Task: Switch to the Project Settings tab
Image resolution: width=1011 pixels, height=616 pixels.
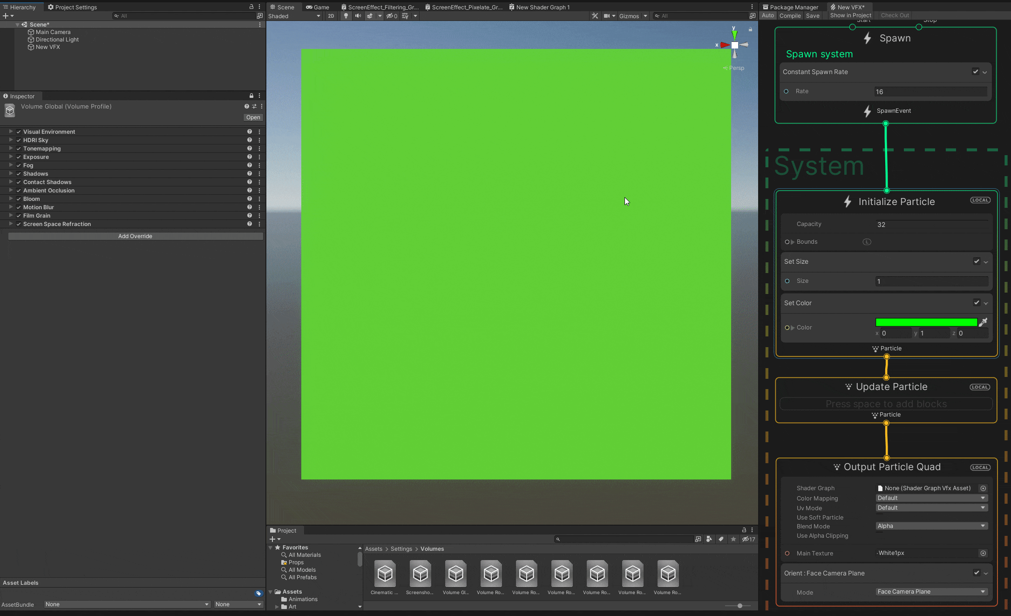Action: 72,7
